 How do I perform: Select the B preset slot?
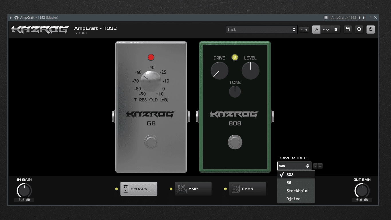(336, 30)
